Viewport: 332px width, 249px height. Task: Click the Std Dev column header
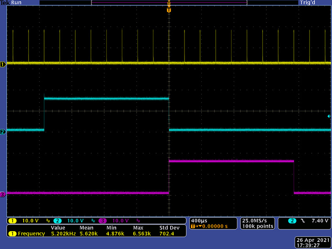click(168, 228)
